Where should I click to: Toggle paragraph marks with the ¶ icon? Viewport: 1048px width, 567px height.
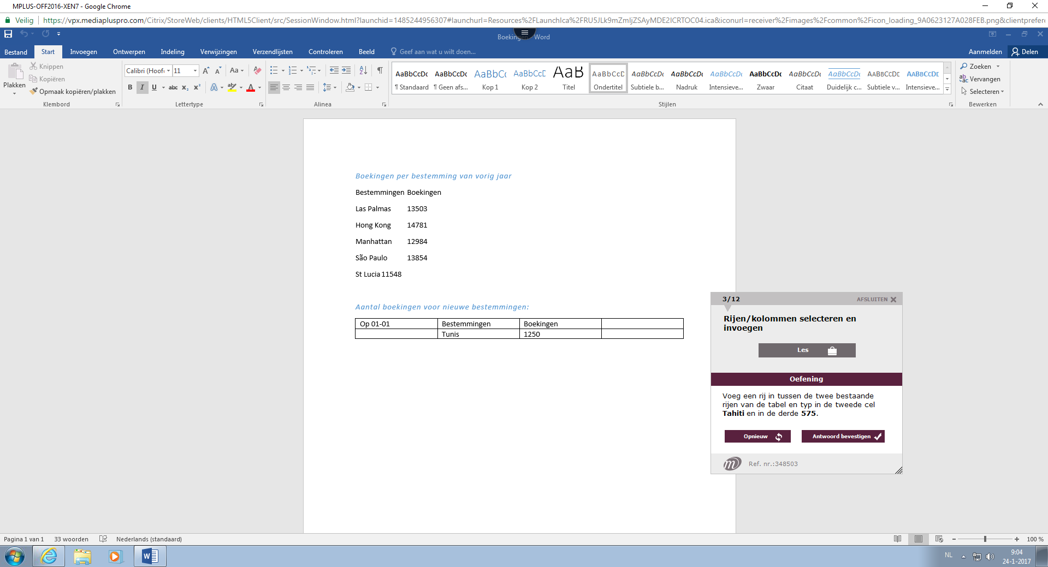[380, 71]
